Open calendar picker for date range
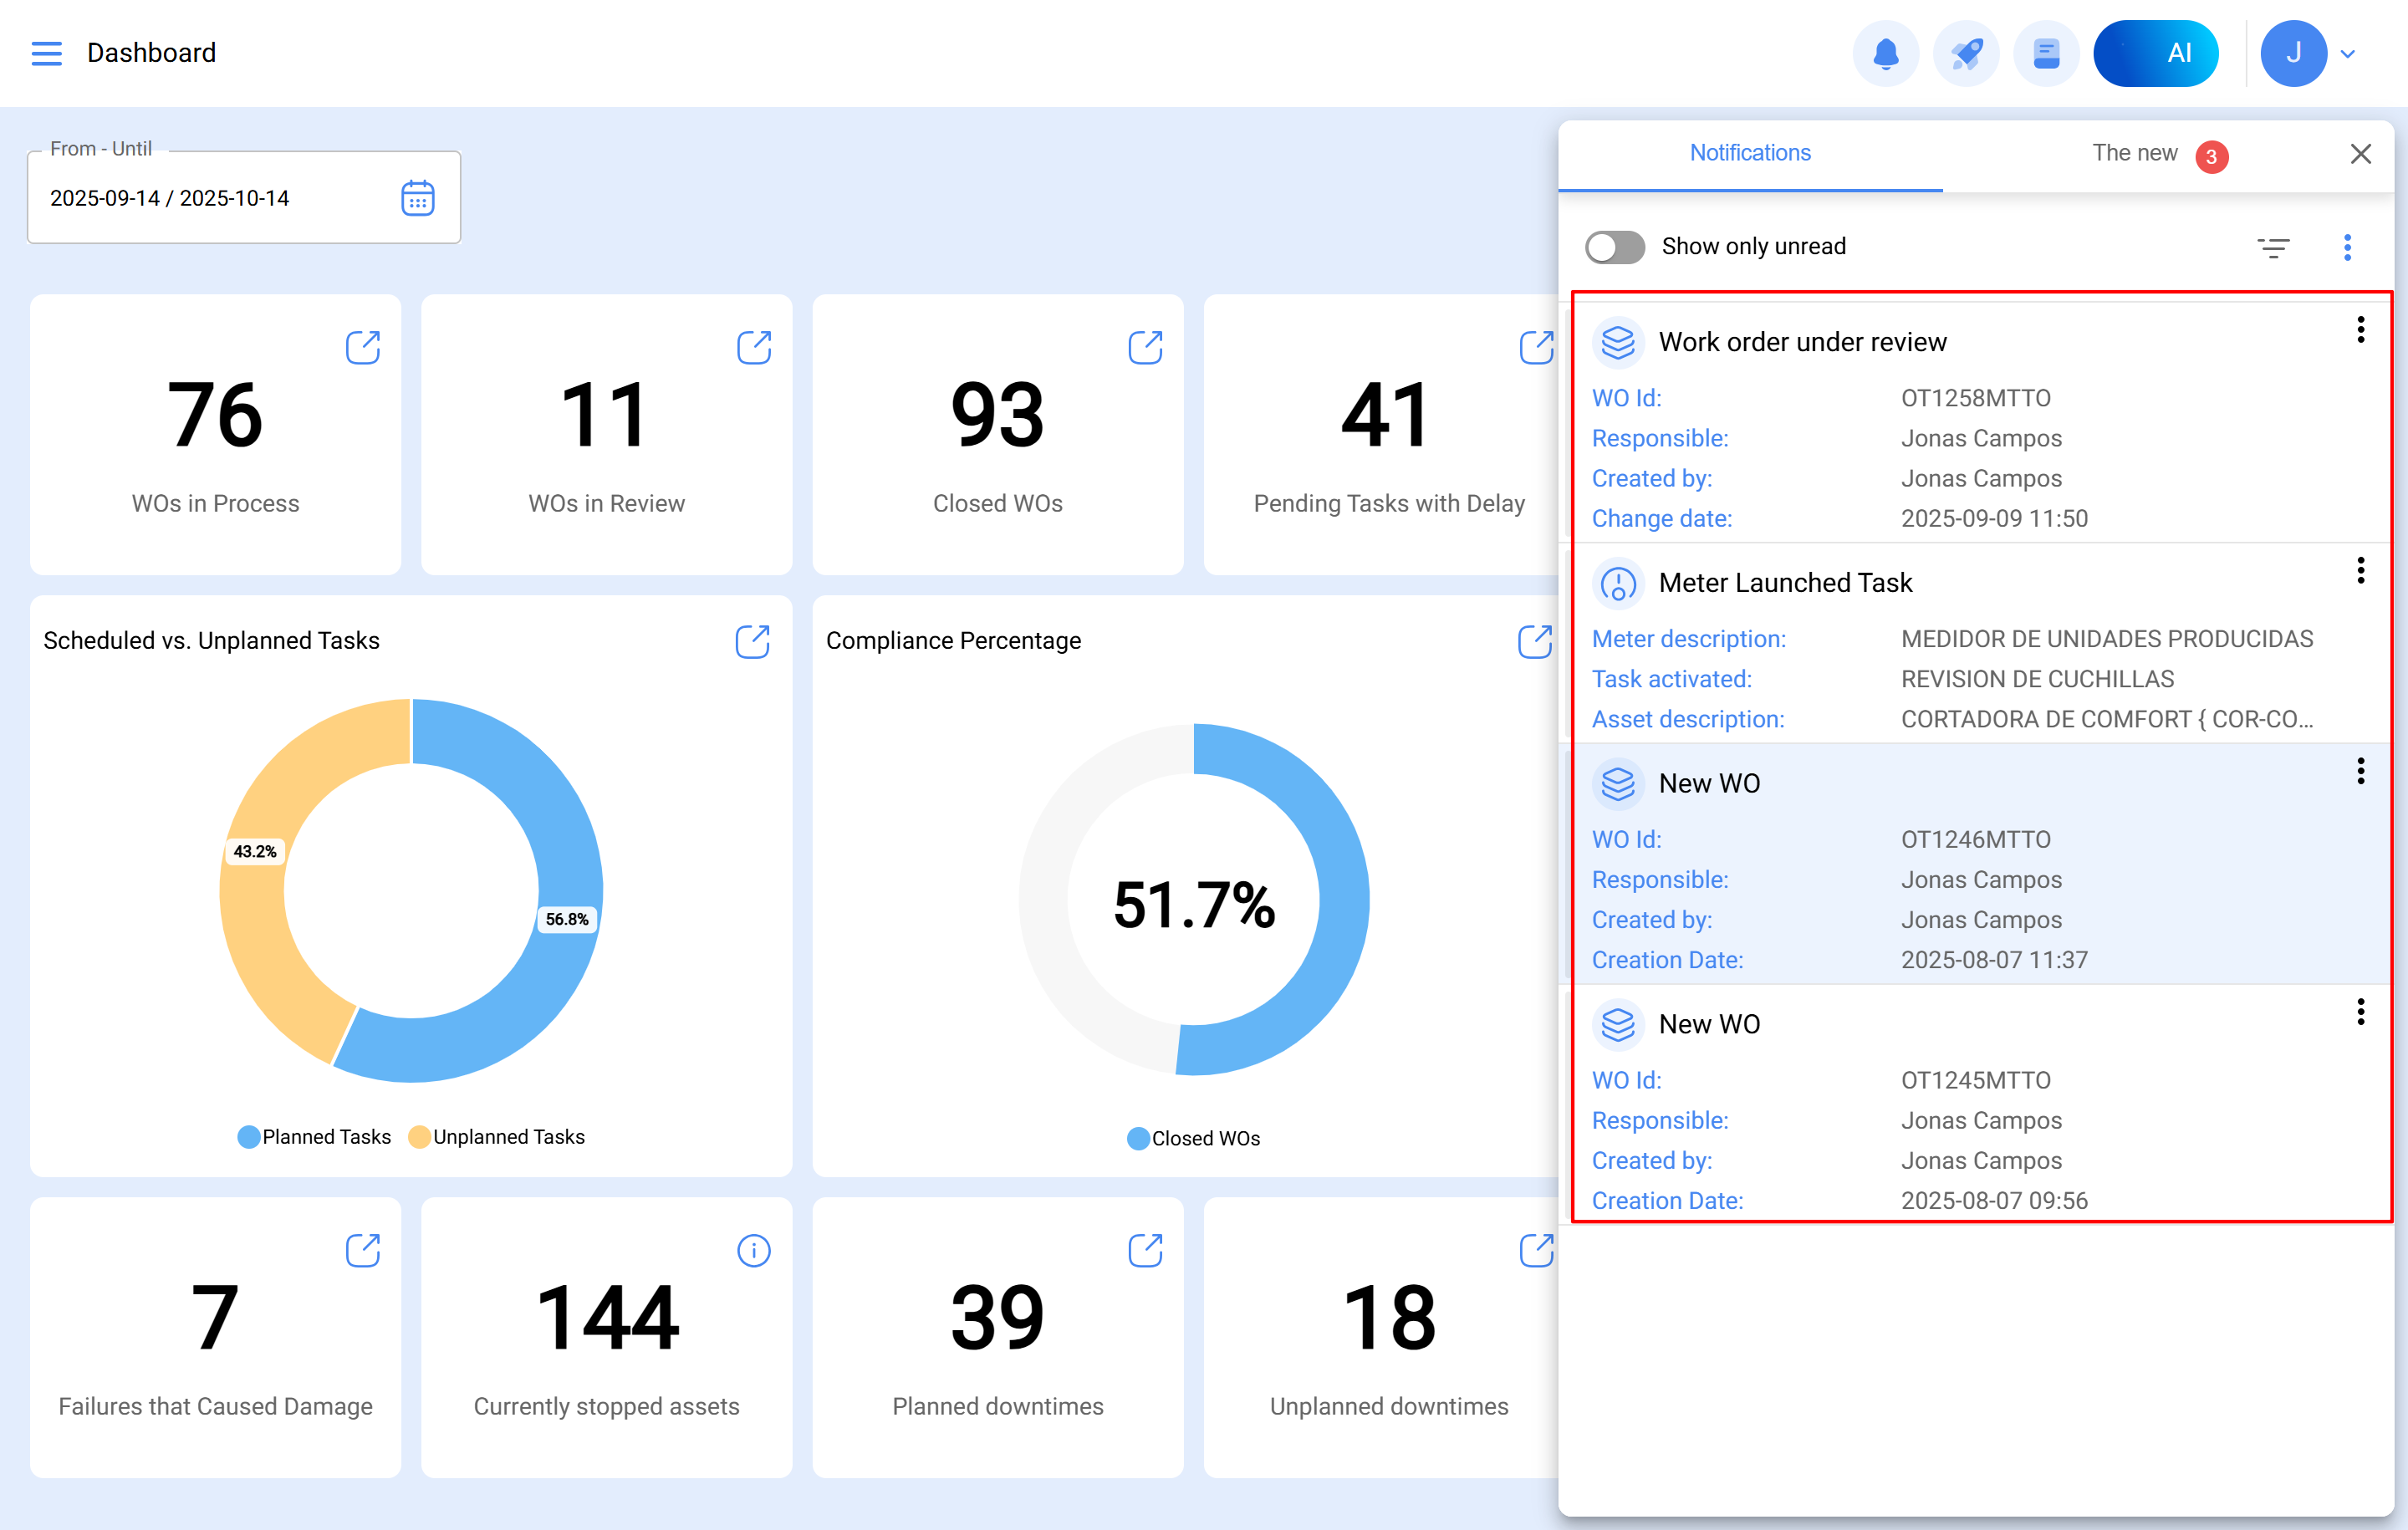 click(x=417, y=198)
